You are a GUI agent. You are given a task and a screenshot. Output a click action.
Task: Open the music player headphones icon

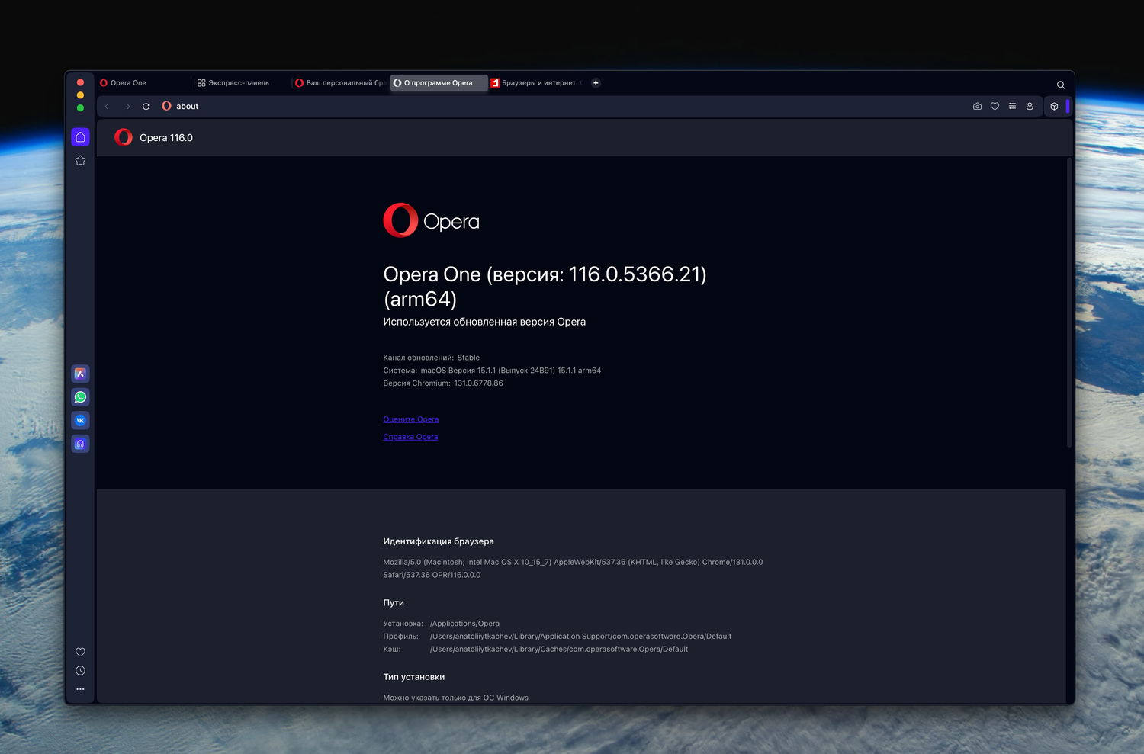point(80,444)
